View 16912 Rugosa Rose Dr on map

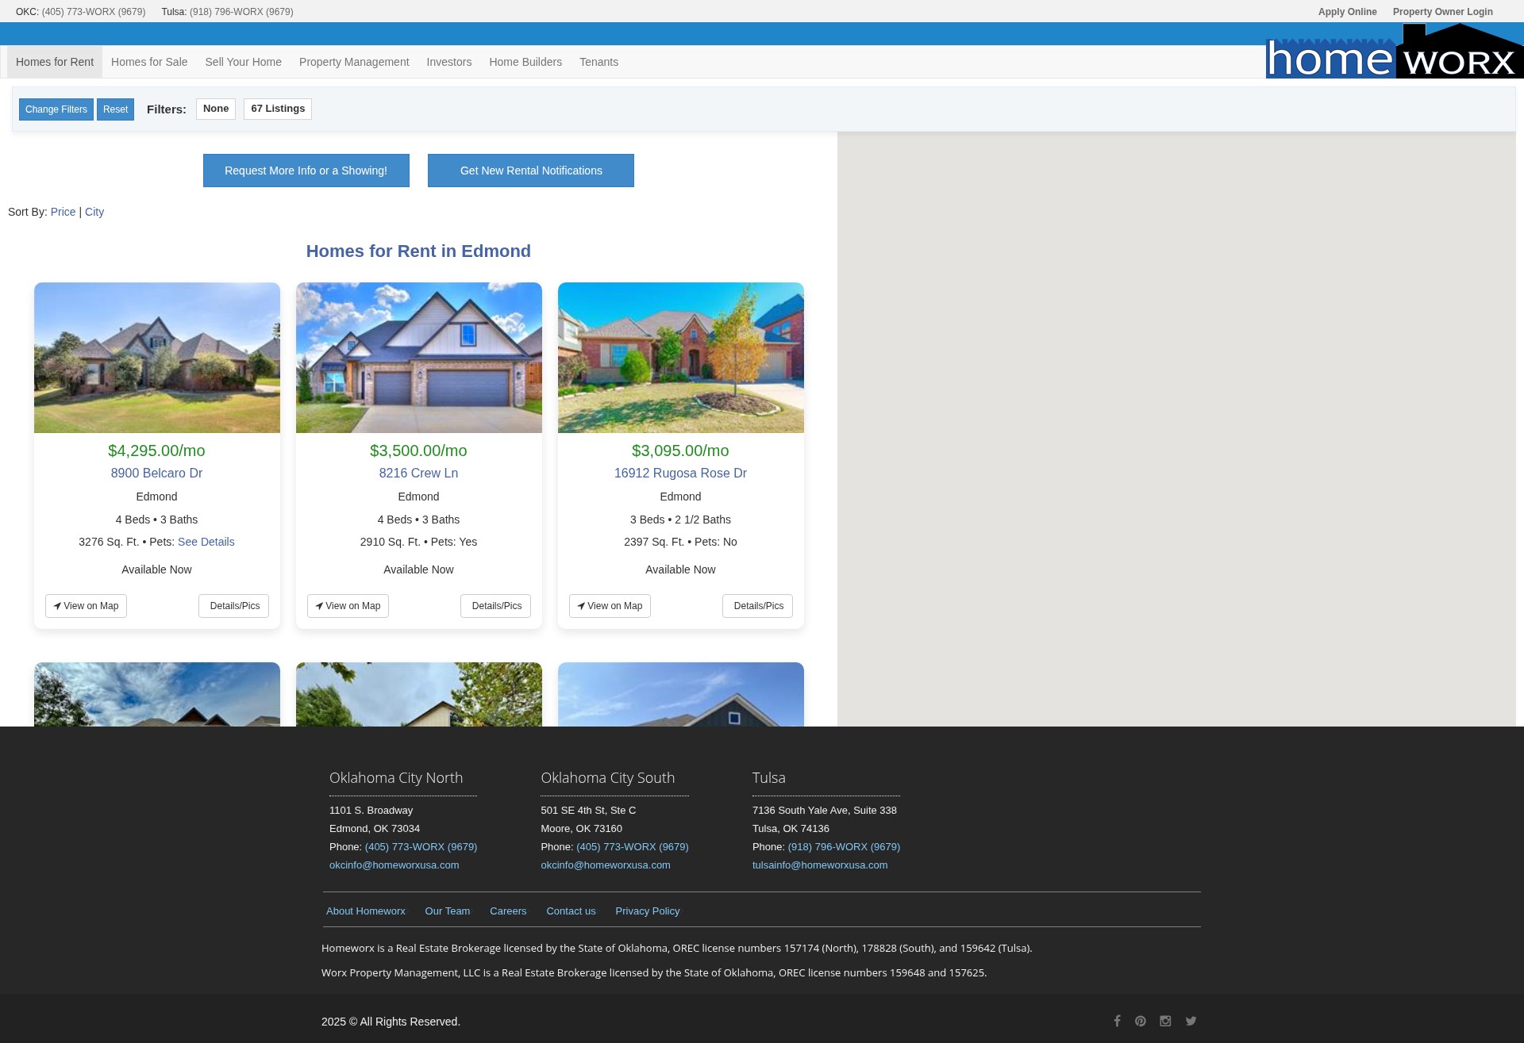coord(610,606)
